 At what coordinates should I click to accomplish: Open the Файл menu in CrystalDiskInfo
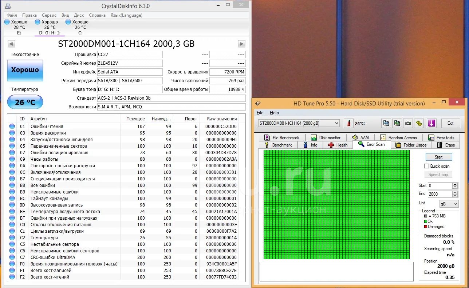coord(12,15)
